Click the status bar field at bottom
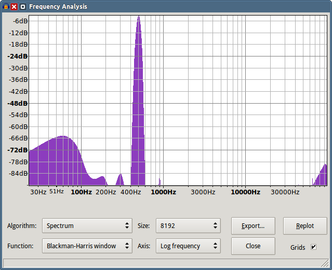This screenshot has height=270, width=332. 166,263
